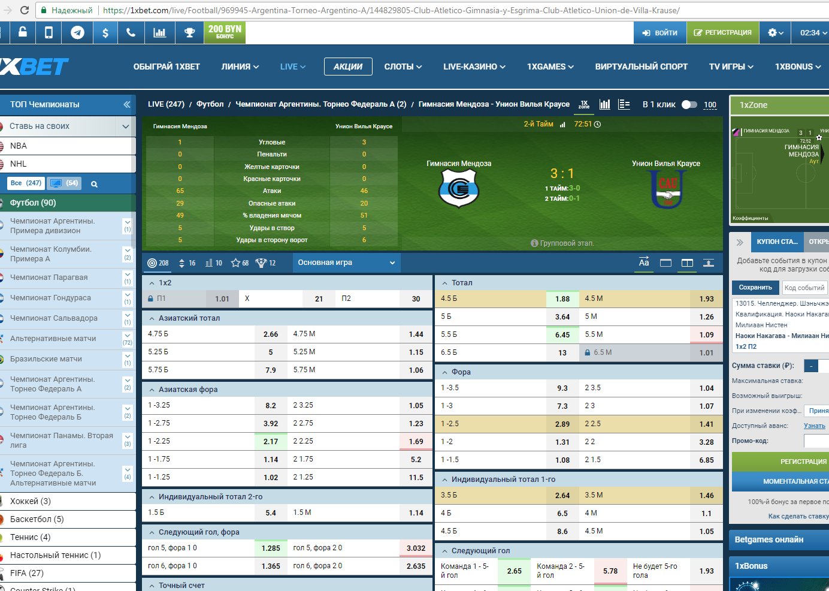The width and height of the screenshot is (829, 591).
Task: Click the dollar sign payments icon
Action: point(105,32)
